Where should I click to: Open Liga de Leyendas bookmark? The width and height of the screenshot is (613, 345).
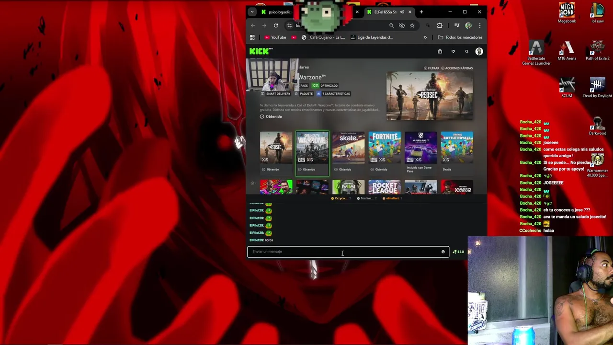point(372,37)
